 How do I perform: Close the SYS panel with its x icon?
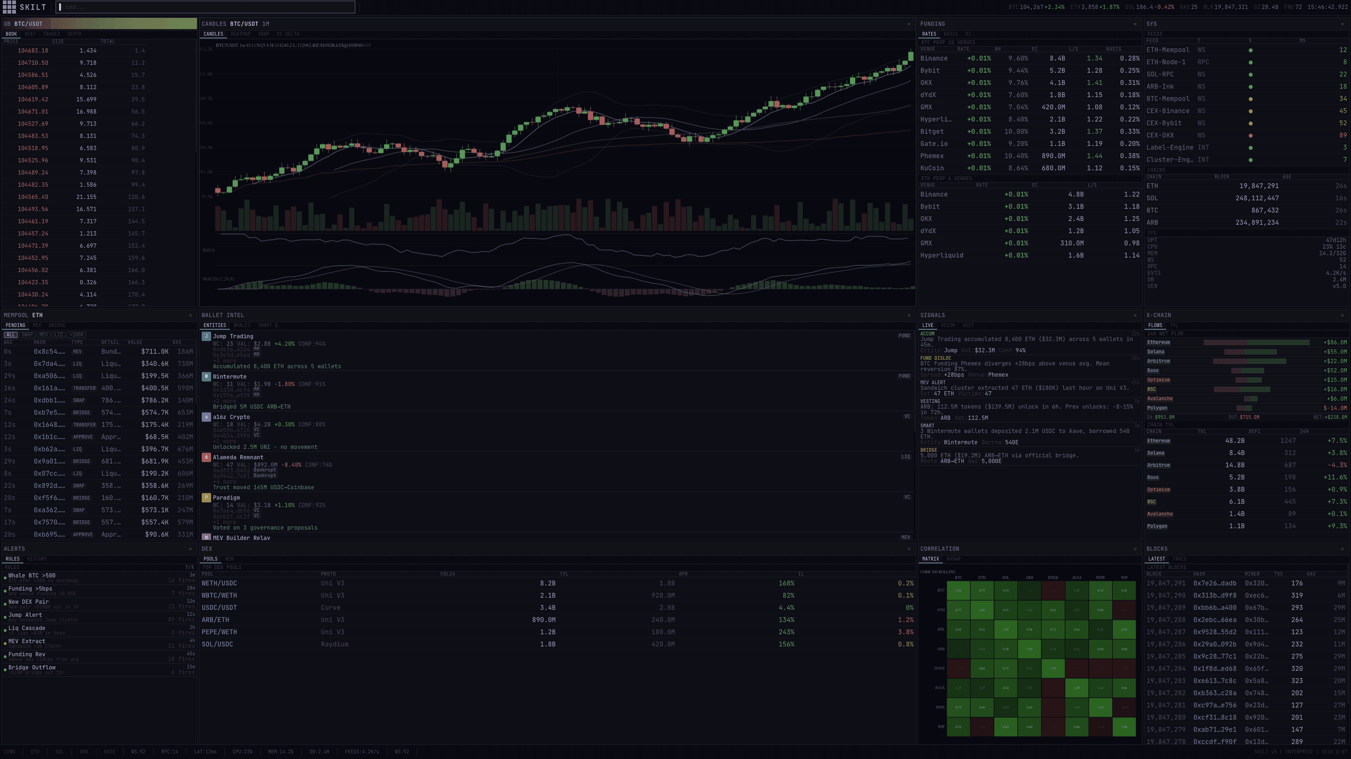1342,24
